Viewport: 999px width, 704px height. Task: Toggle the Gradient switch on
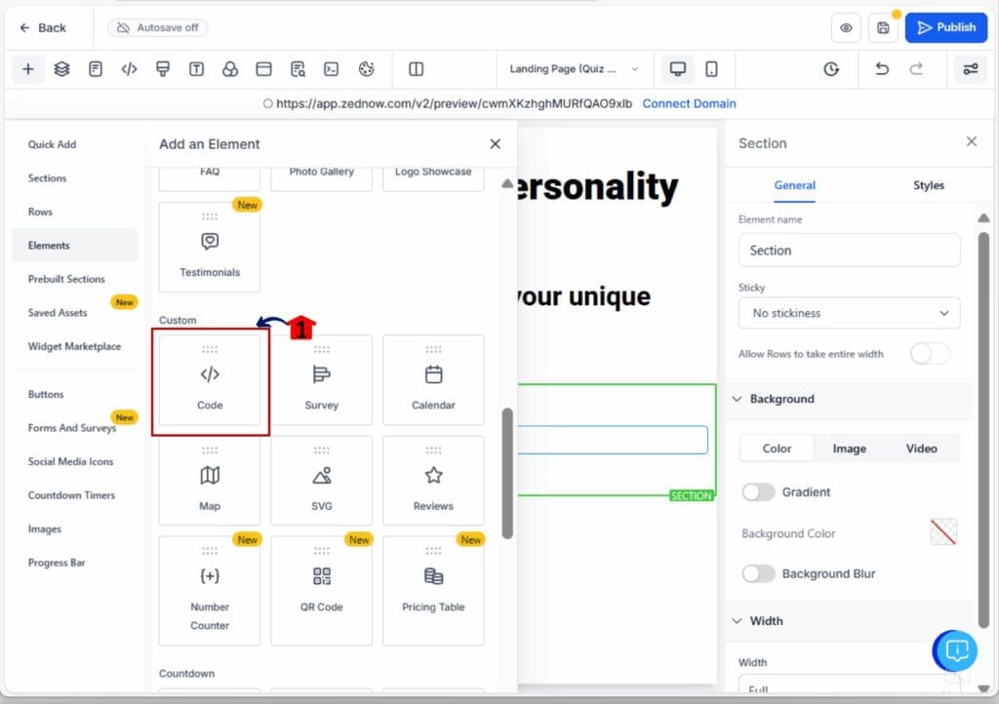pyautogui.click(x=758, y=492)
